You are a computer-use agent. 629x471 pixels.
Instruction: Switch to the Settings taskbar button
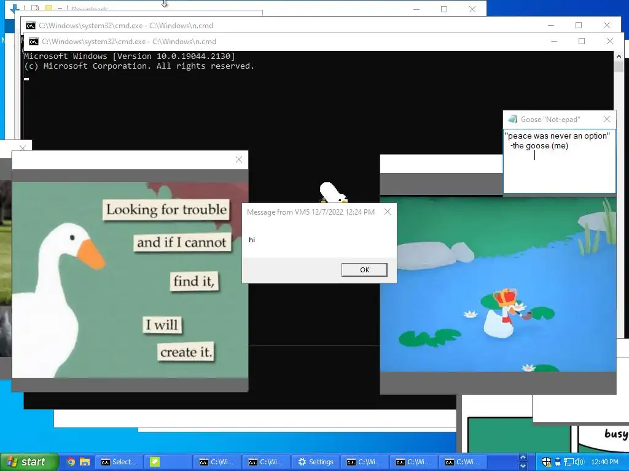point(316,462)
